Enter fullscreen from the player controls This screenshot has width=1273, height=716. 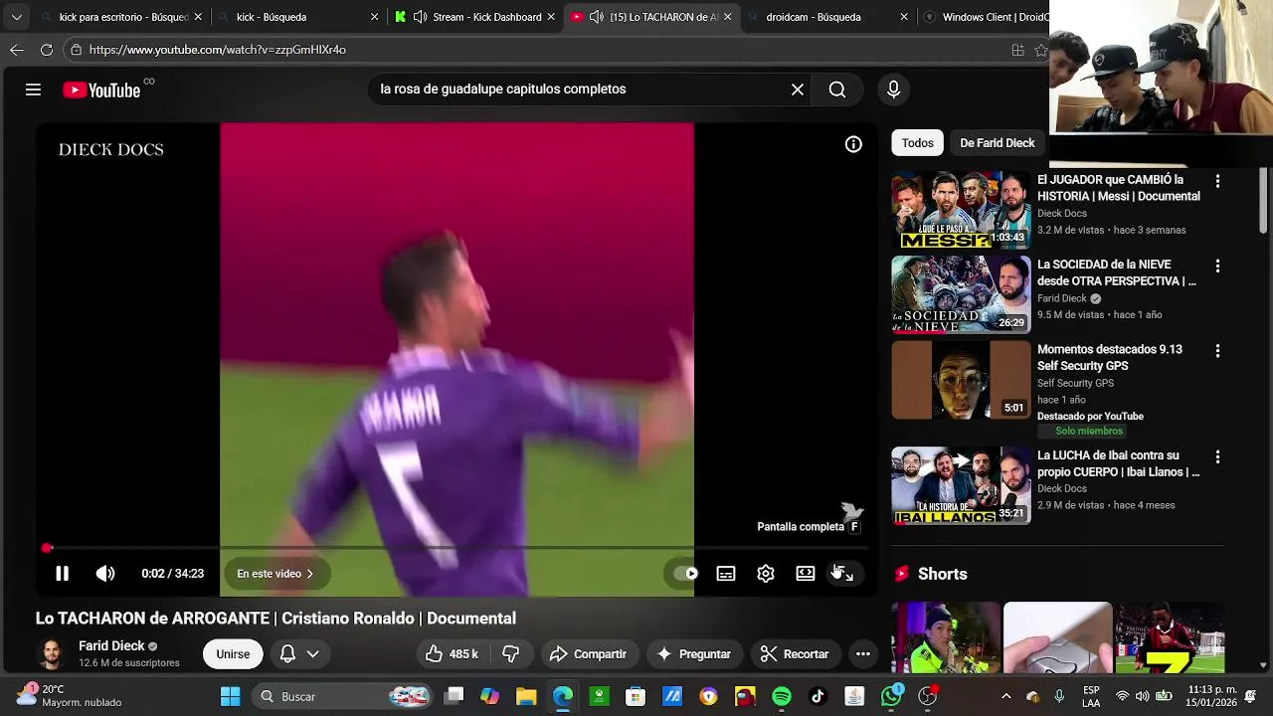(844, 574)
